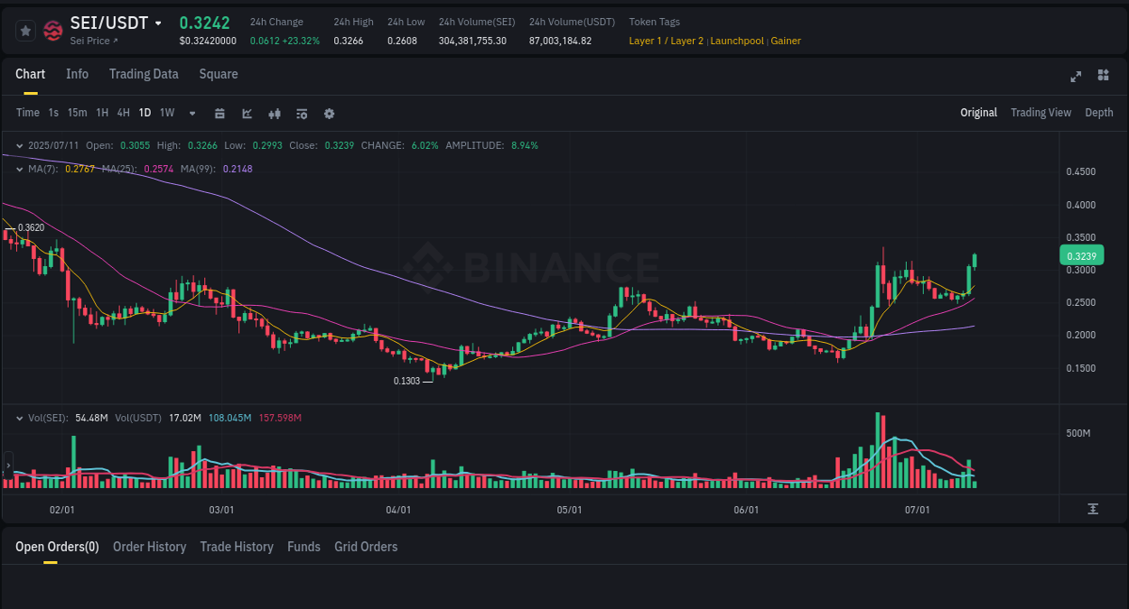This screenshot has width=1129, height=609.
Task: Open the SEI/USDT pair selector dropdown
Action: click(159, 22)
